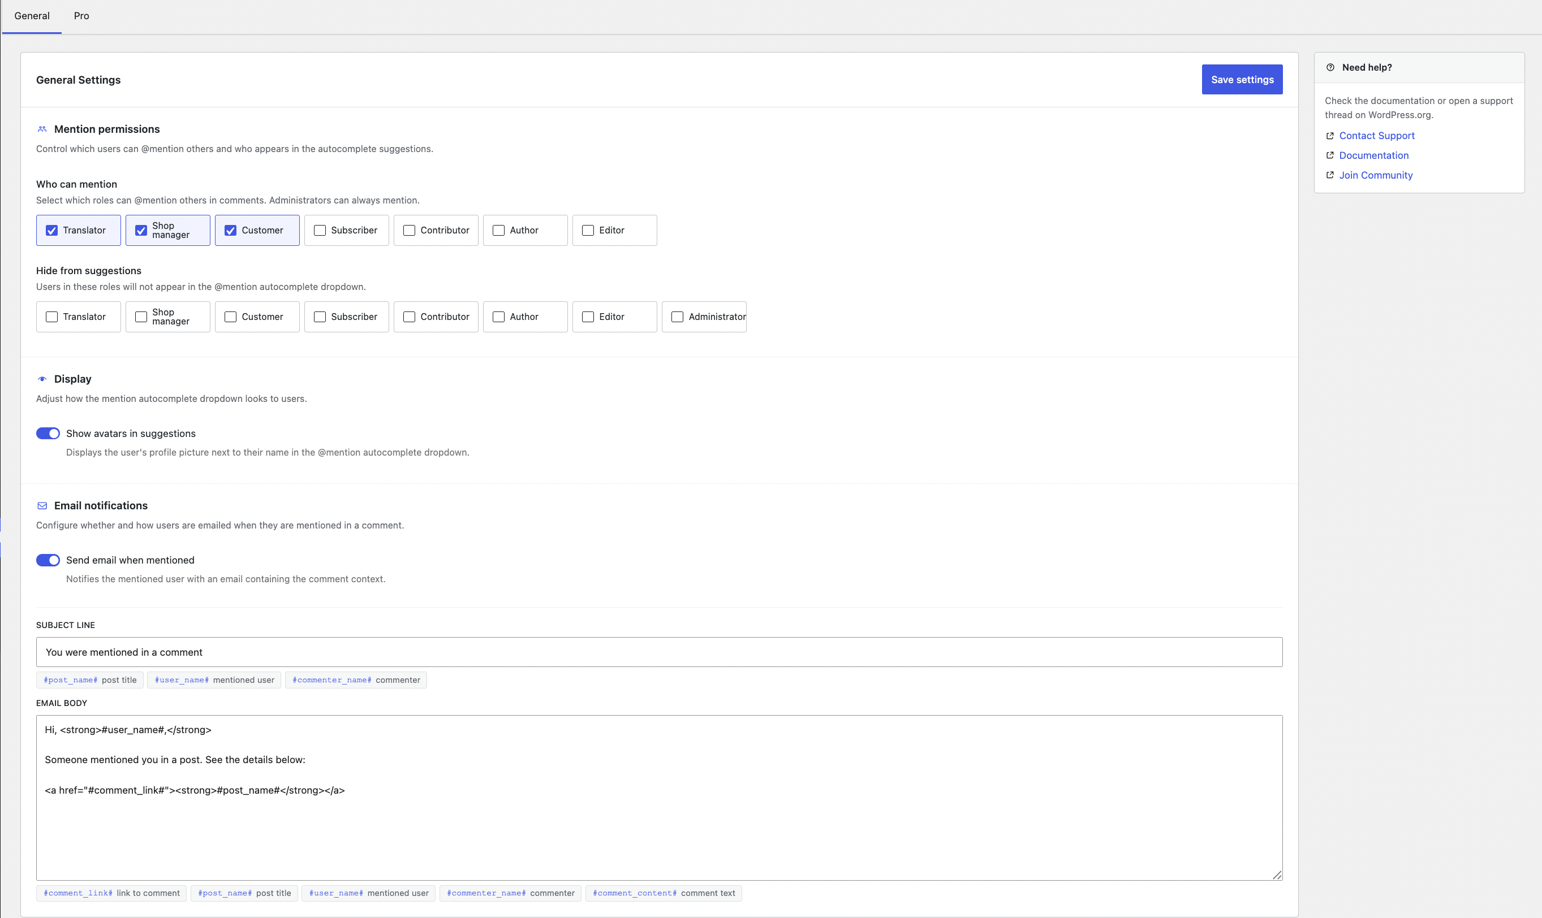Click #commenter_name# tag below subject line

point(356,681)
